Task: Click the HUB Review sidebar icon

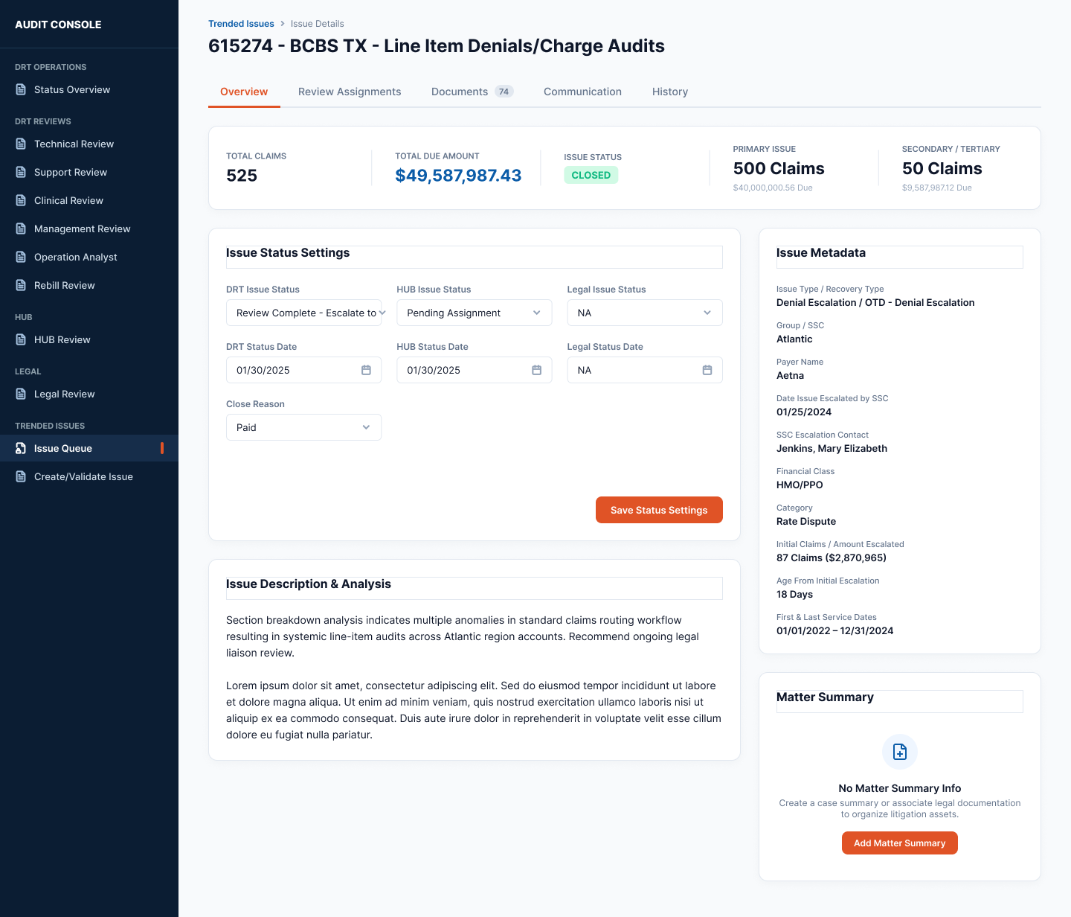Action: tap(21, 339)
